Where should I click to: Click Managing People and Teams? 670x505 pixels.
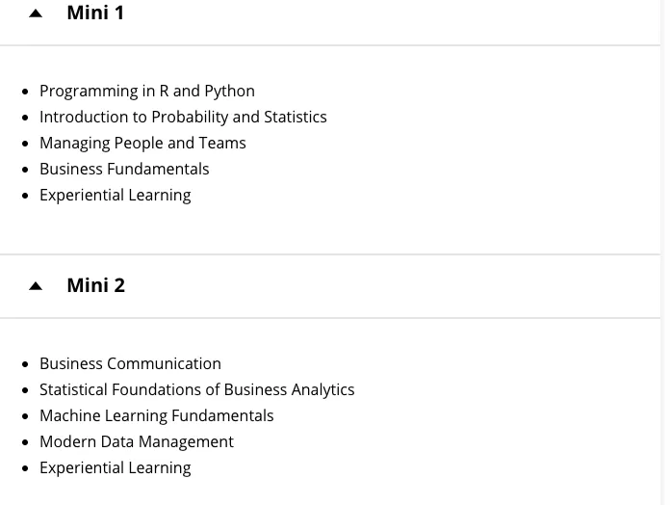tap(142, 143)
